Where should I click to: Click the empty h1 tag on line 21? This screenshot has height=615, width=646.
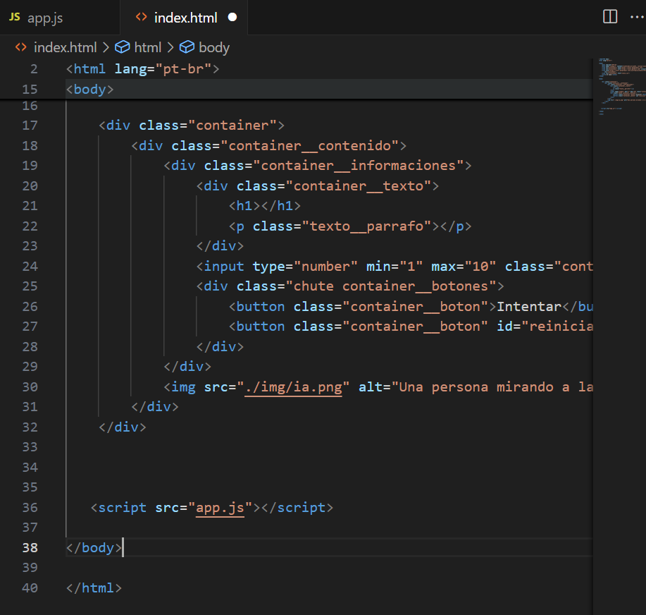click(264, 206)
